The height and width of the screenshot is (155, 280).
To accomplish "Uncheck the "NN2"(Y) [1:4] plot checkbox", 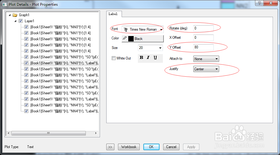I will (x=26, y=39).
